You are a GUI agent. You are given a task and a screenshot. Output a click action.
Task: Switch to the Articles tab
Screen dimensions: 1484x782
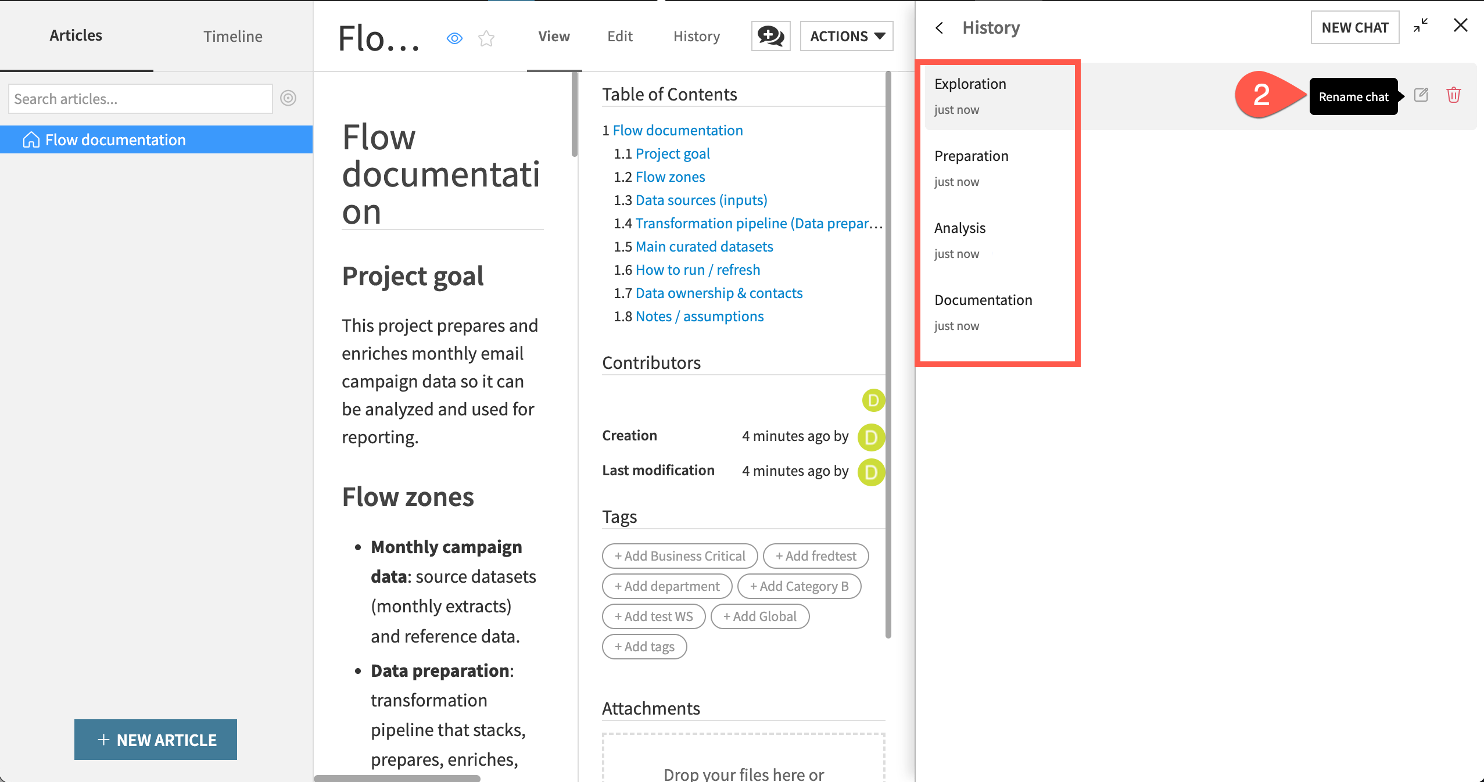coord(76,35)
